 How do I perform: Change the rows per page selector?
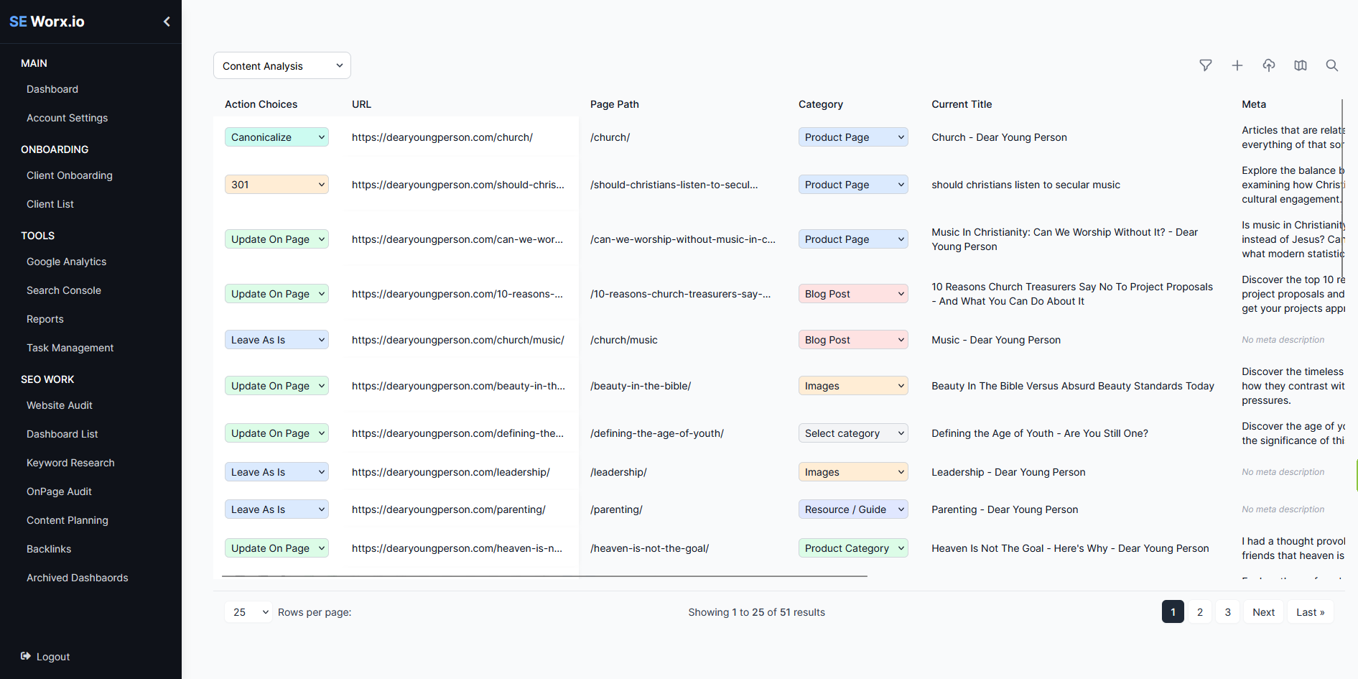click(248, 612)
